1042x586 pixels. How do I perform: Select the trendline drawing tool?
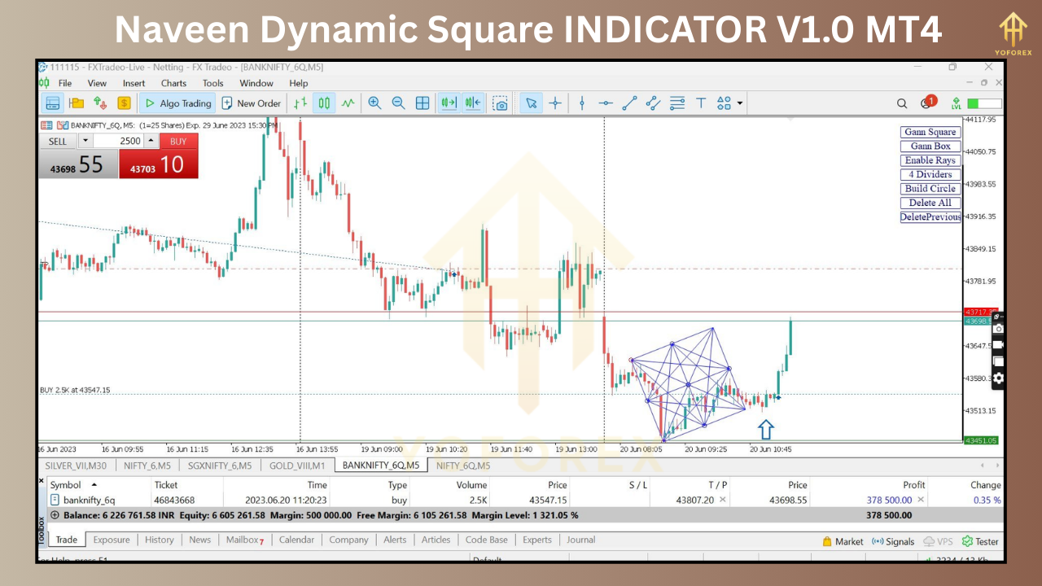(629, 103)
